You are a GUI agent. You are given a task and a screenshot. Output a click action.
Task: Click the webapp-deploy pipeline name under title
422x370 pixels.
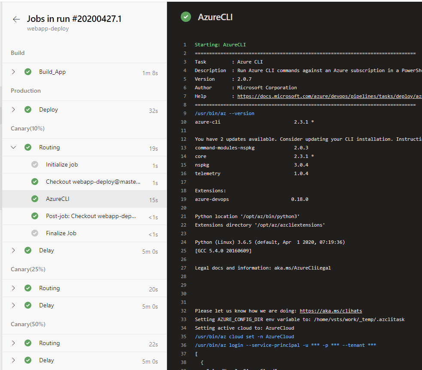point(48,28)
